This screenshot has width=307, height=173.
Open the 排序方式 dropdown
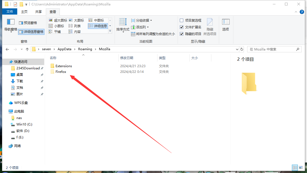[x=123, y=25]
